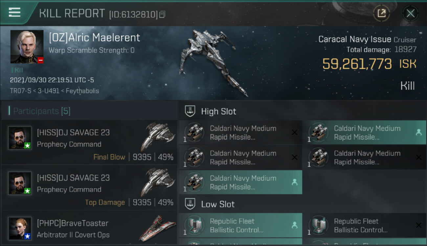Click BraveToaster's character portrait
Image resolution: width=427 pixels, height=246 pixels.
click(x=20, y=228)
